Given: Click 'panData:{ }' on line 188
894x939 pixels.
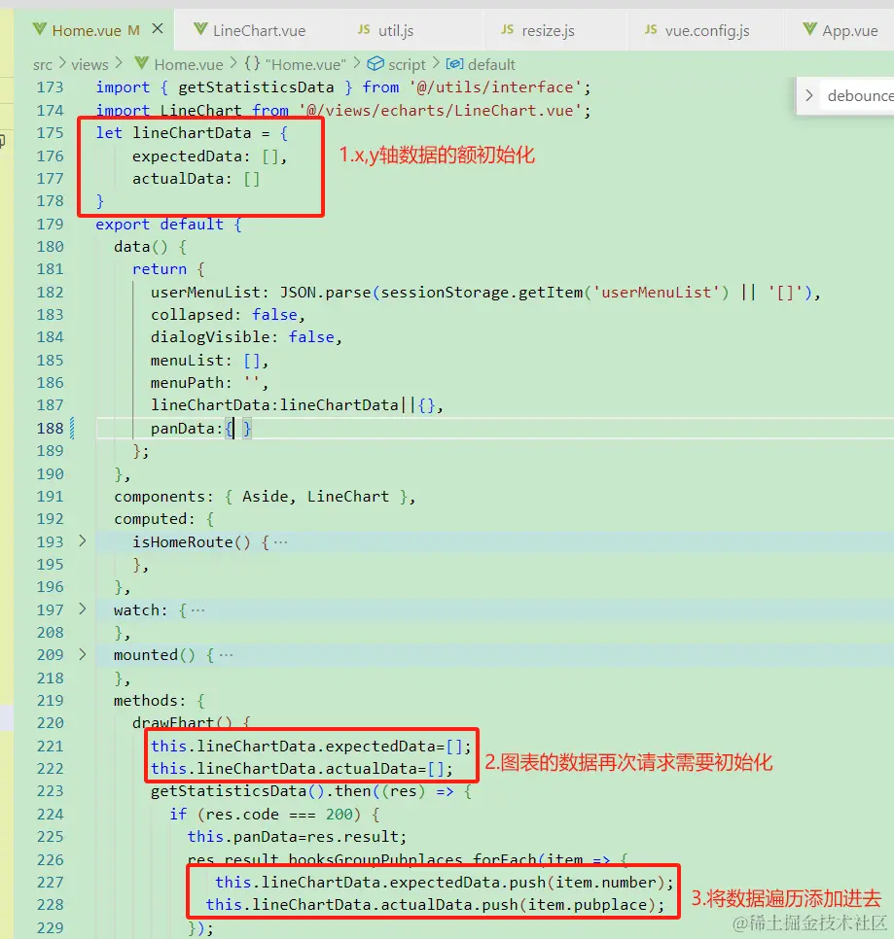Looking at the screenshot, I should (x=201, y=429).
